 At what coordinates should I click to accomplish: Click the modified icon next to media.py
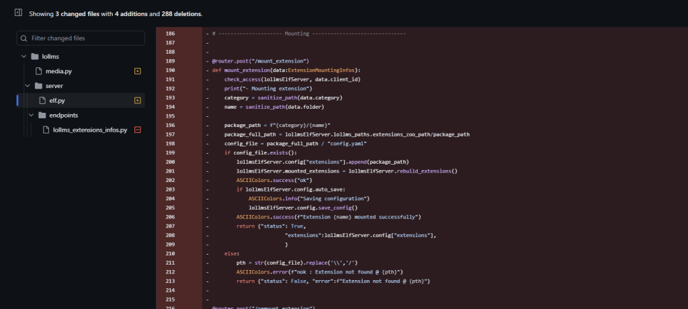coord(138,71)
